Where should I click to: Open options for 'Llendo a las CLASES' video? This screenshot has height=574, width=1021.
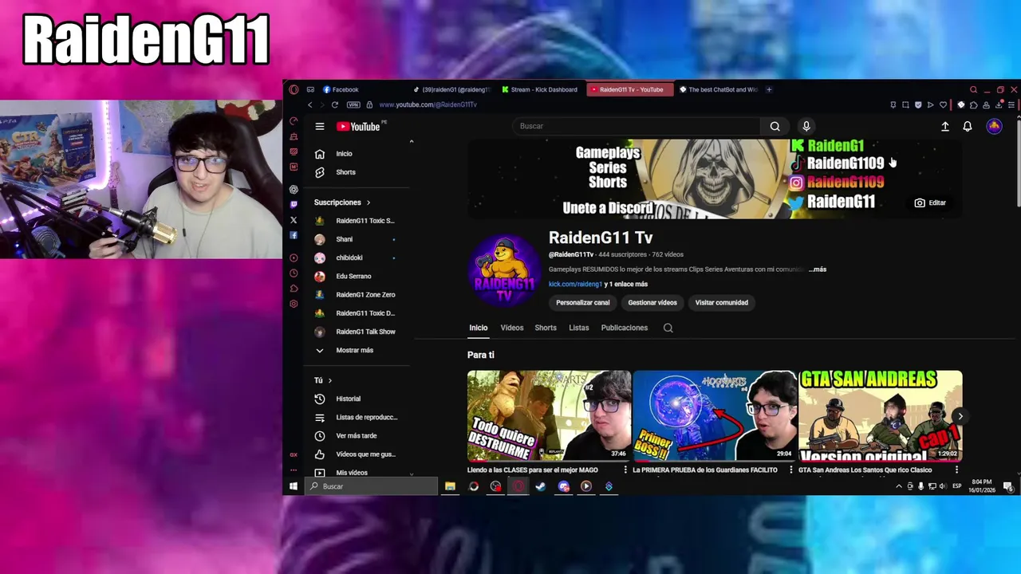coord(625,470)
